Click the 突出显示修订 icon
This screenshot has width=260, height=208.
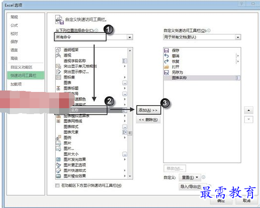(58, 72)
